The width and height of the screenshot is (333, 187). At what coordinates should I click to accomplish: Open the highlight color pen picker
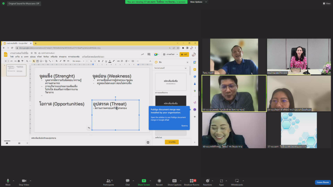point(114,61)
